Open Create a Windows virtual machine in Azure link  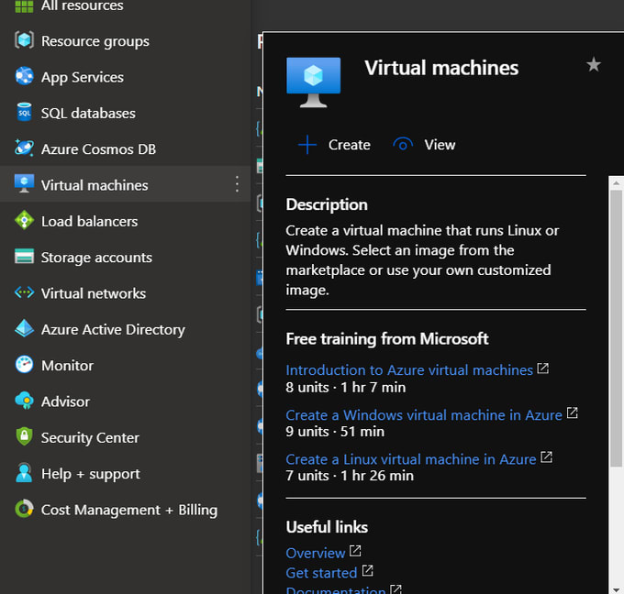[x=424, y=414]
